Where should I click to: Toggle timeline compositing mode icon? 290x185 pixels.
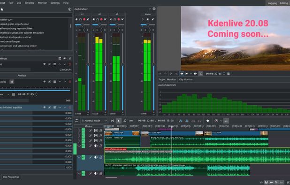click(x=113, y=121)
